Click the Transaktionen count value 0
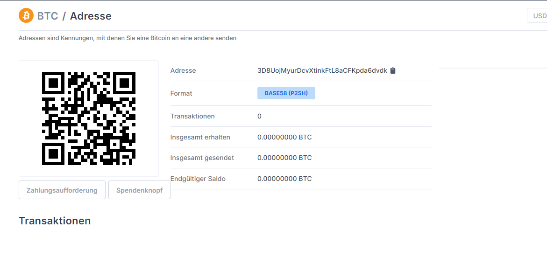This screenshot has width=547, height=264. [x=259, y=116]
